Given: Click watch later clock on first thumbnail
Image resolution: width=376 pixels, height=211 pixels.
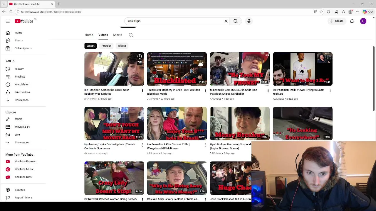Looking at the screenshot, I should pyautogui.click(x=140, y=57).
